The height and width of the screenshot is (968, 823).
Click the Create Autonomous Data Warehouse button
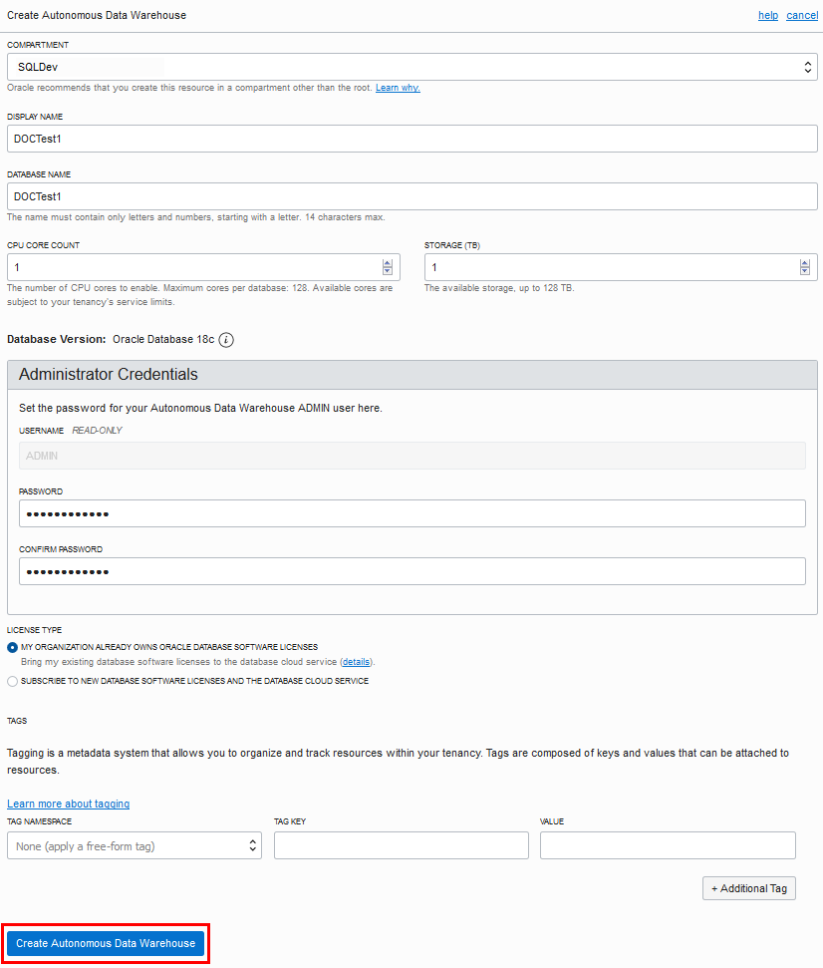pyautogui.click(x=106, y=943)
